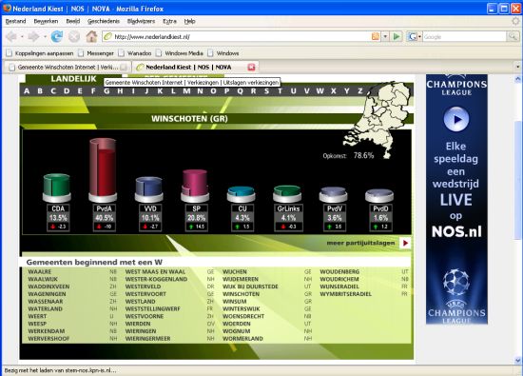Viewport: 523px width, 376px height.
Task: Click the meer partijuitslagen link
Action: (x=360, y=243)
